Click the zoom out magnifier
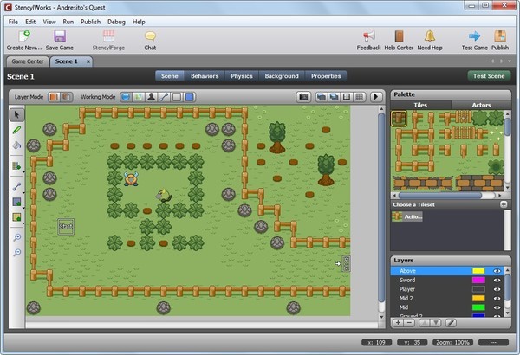This screenshot has height=355, width=520. tap(17, 253)
